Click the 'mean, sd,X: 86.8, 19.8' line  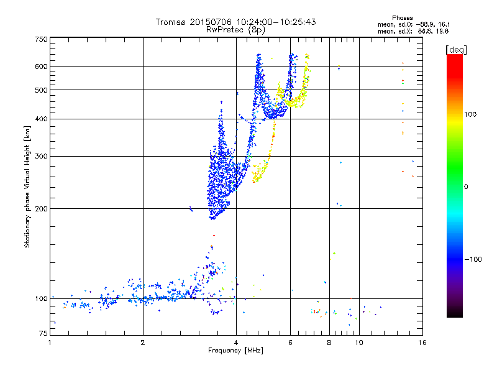point(413,31)
